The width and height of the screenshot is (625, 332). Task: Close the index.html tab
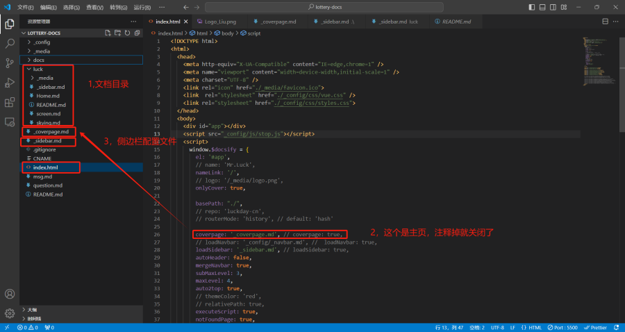[187, 22]
